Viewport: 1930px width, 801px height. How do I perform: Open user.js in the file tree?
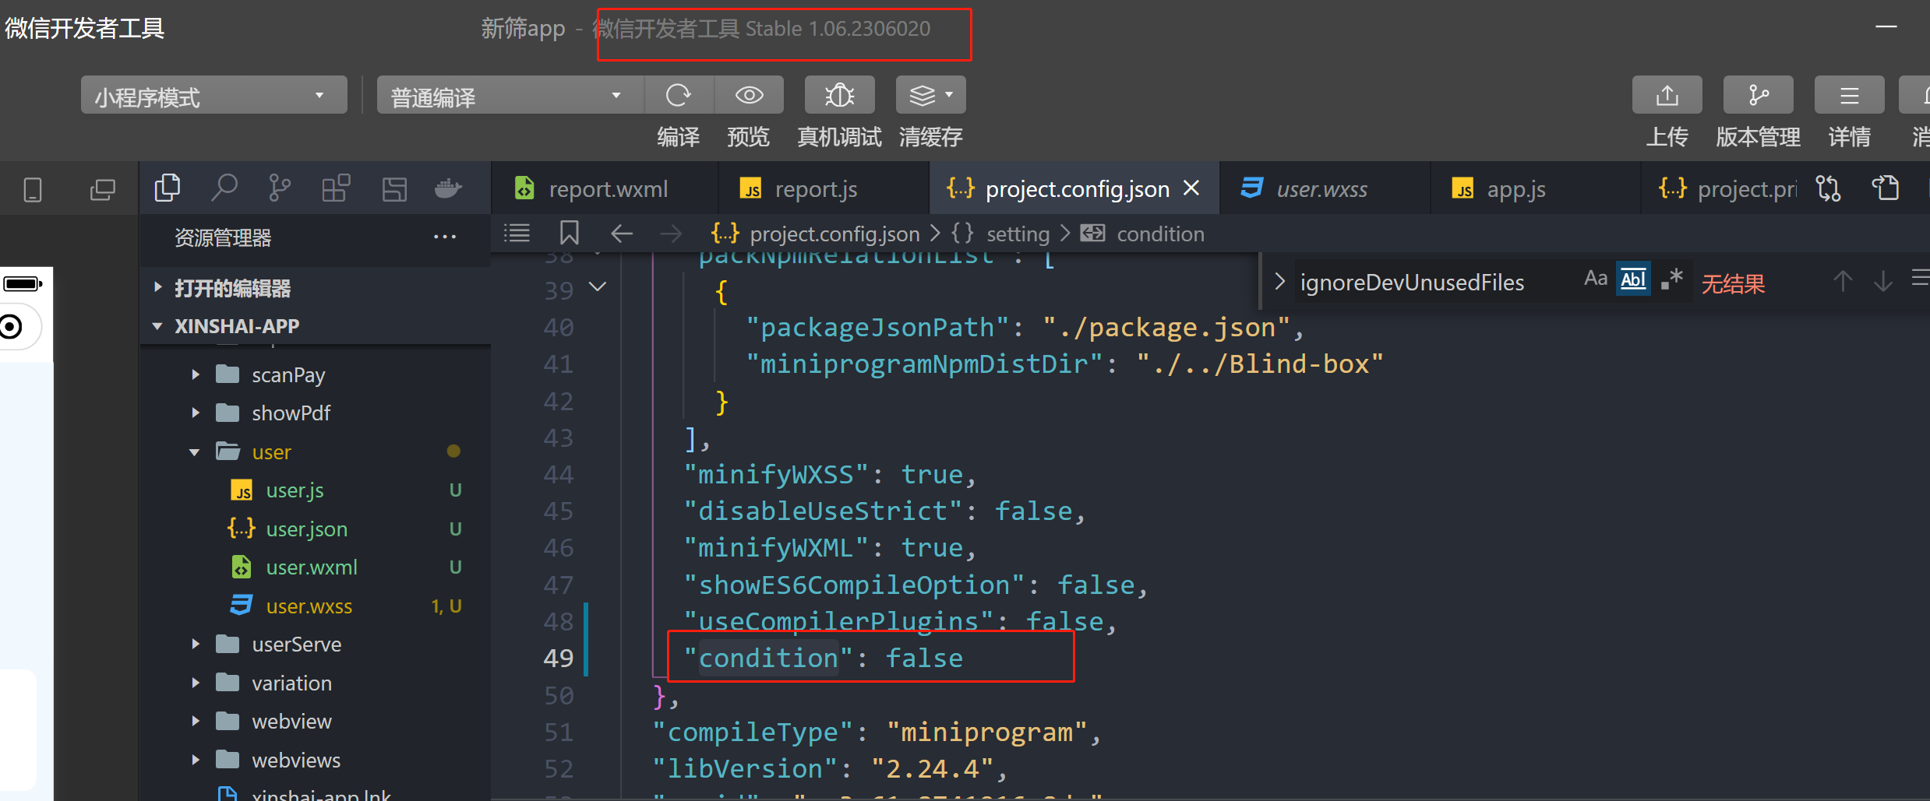[295, 490]
